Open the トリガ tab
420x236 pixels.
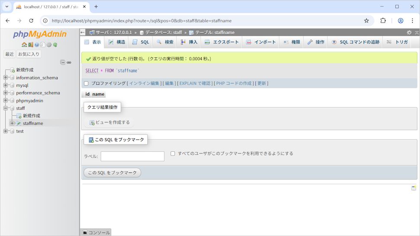pos(397,42)
